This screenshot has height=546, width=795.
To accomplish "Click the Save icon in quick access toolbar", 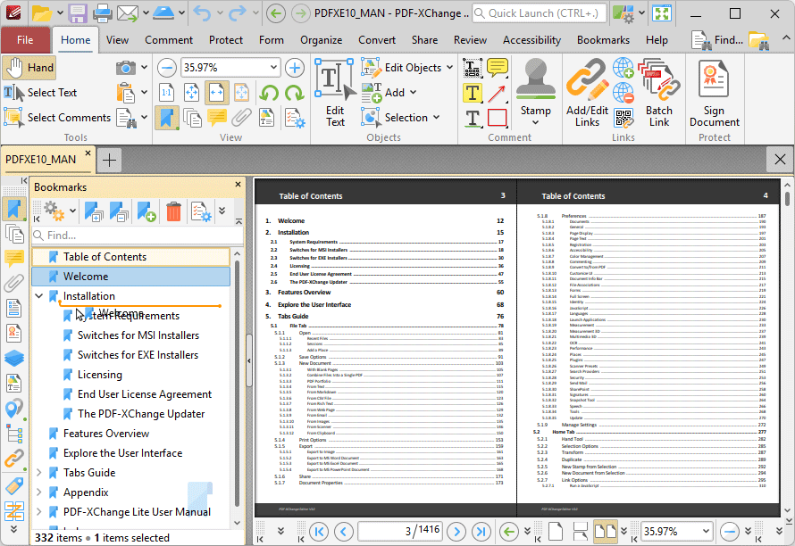I will 78,13.
